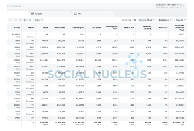Click the trash delete icon
The height and width of the screenshot is (131, 194).
20,20
